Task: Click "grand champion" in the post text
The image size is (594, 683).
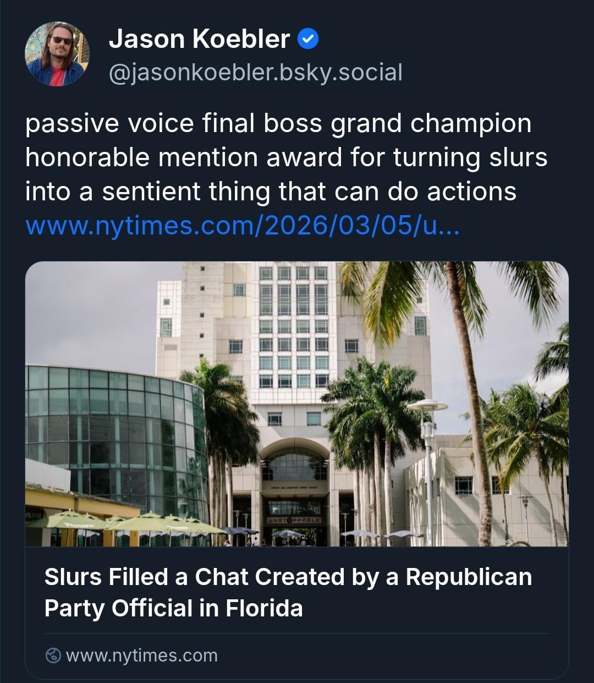Action: pyautogui.click(x=431, y=123)
